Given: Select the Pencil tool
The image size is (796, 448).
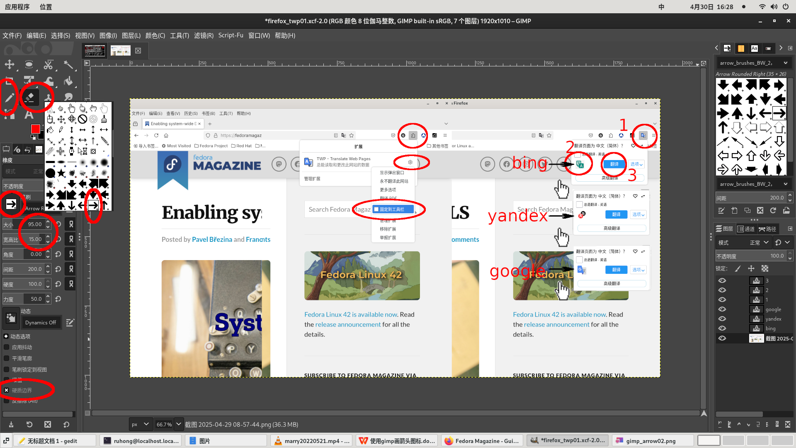Looking at the screenshot, I should click(x=10, y=98).
